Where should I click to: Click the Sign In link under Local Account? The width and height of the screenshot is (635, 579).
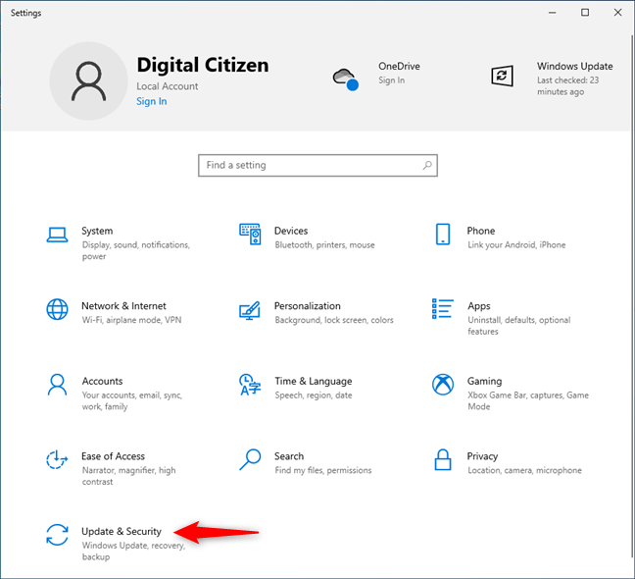point(152,101)
